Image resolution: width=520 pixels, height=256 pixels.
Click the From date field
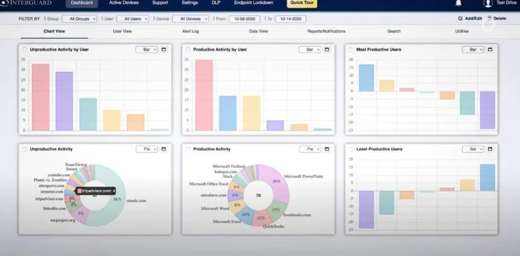pyautogui.click(x=244, y=19)
